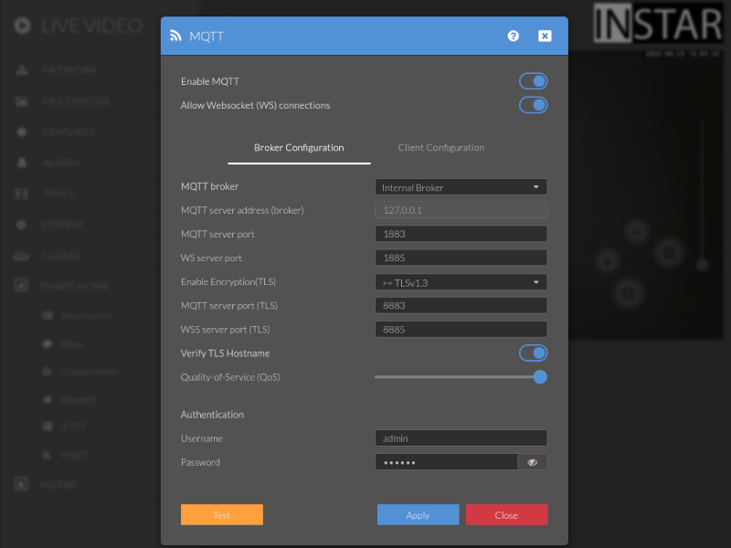Show password using the eye icon
This screenshot has width=731, height=548.
point(533,462)
